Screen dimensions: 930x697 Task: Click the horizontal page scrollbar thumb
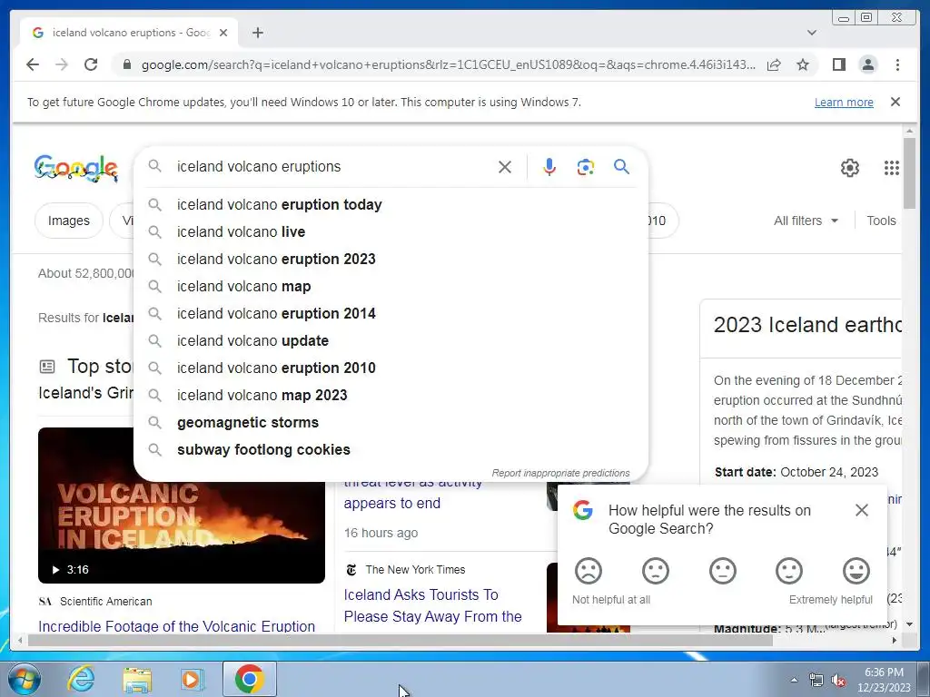(401, 640)
